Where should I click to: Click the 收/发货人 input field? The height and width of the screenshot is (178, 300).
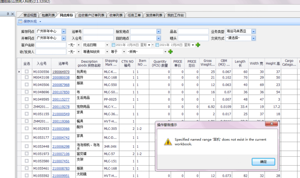click(x=51, y=52)
